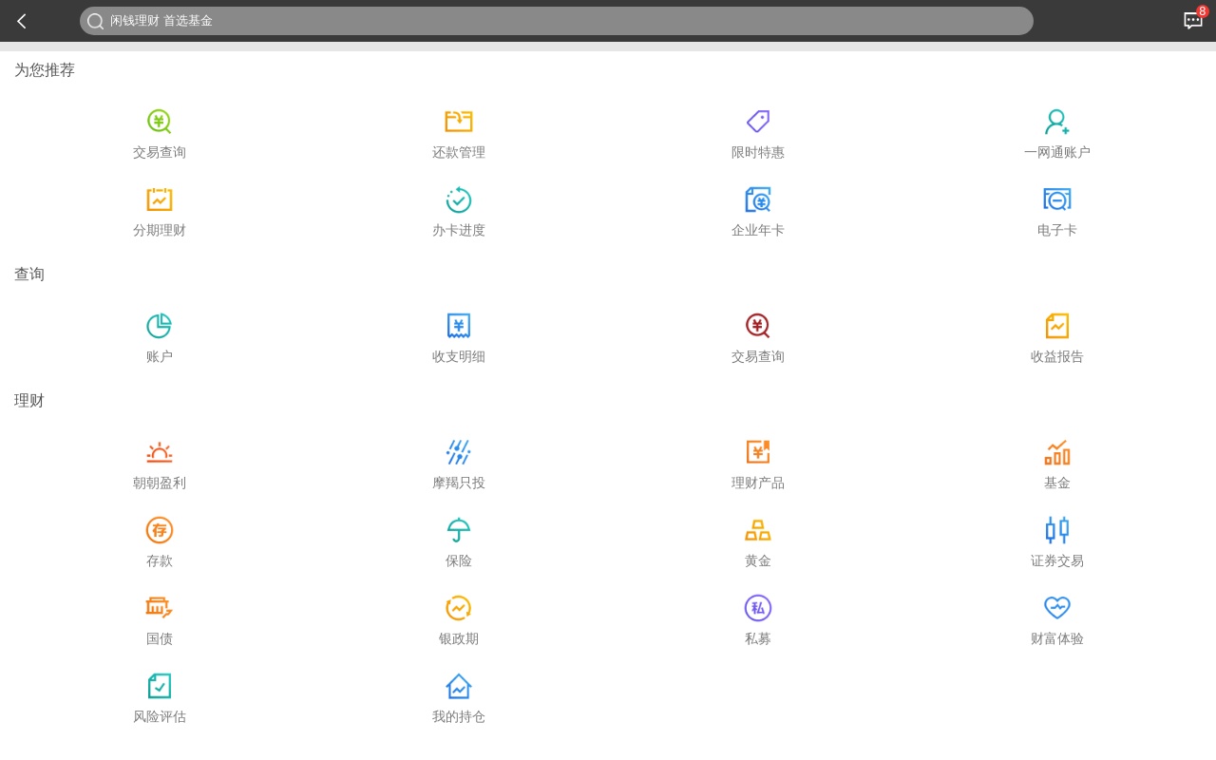Open 还款管理 repayment management
Viewport: 1216px width, 760px height.
coord(459,122)
